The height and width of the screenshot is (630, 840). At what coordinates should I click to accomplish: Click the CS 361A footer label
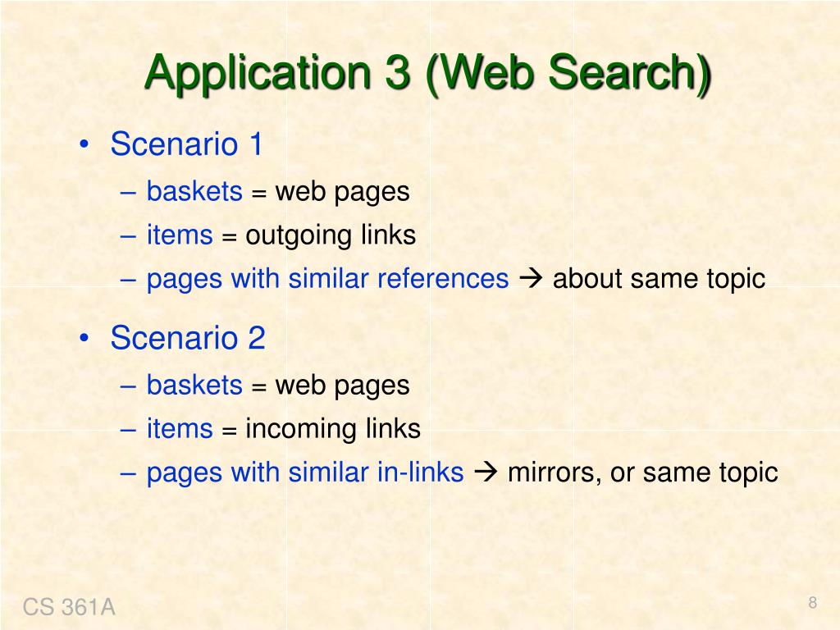point(69,608)
